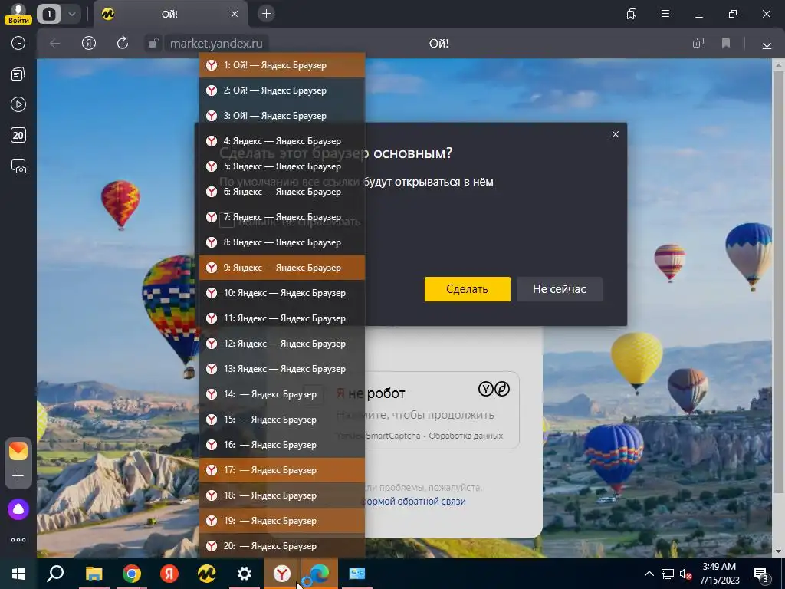Close the default browser dialog
Screen dimensions: 785x589
[x=616, y=134]
